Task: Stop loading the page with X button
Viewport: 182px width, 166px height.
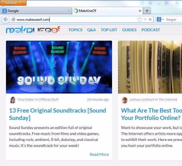Action: pyautogui.click(x=150, y=19)
